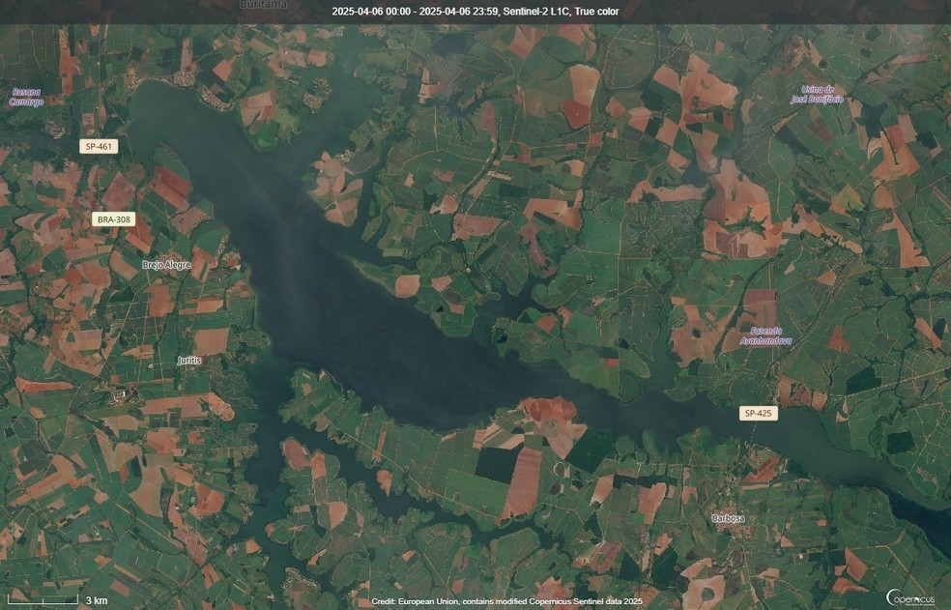This screenshot has height=610, width=951.
Task: Click the Usina de José Bonifácio label
Action: (x=817, y=95)
